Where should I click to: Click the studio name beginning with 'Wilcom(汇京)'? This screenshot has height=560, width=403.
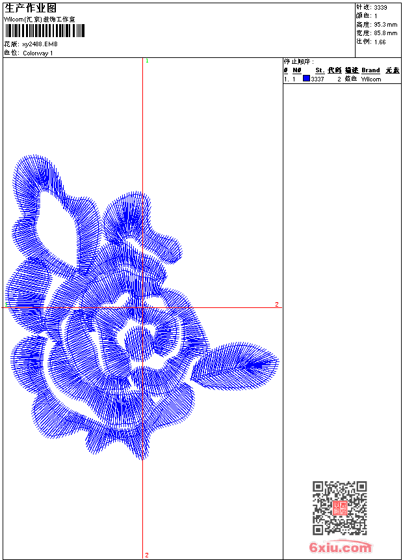point(39,20)
